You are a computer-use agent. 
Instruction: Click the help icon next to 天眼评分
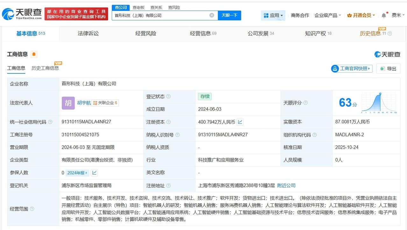pos(306,103)
